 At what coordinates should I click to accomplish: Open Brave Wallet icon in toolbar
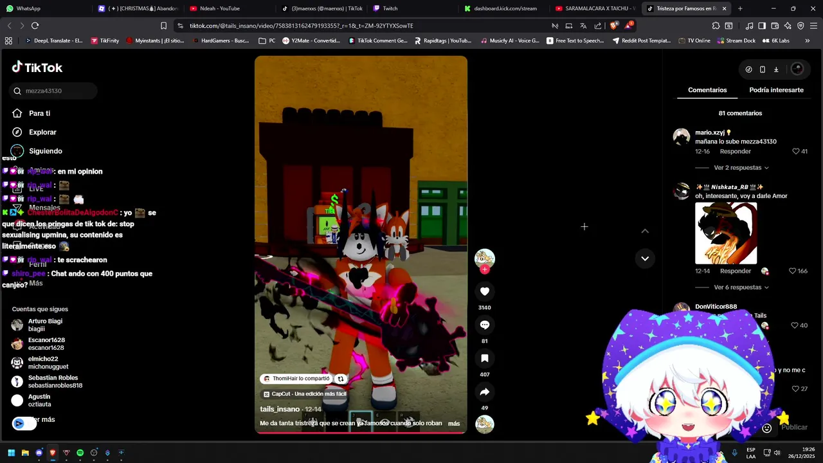[775, 26]
